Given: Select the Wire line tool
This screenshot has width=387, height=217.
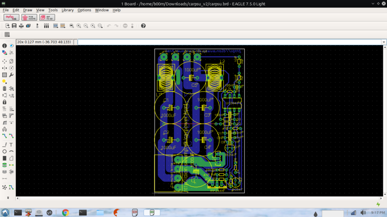Looking at the screenshot, I should tap(5, 145).
